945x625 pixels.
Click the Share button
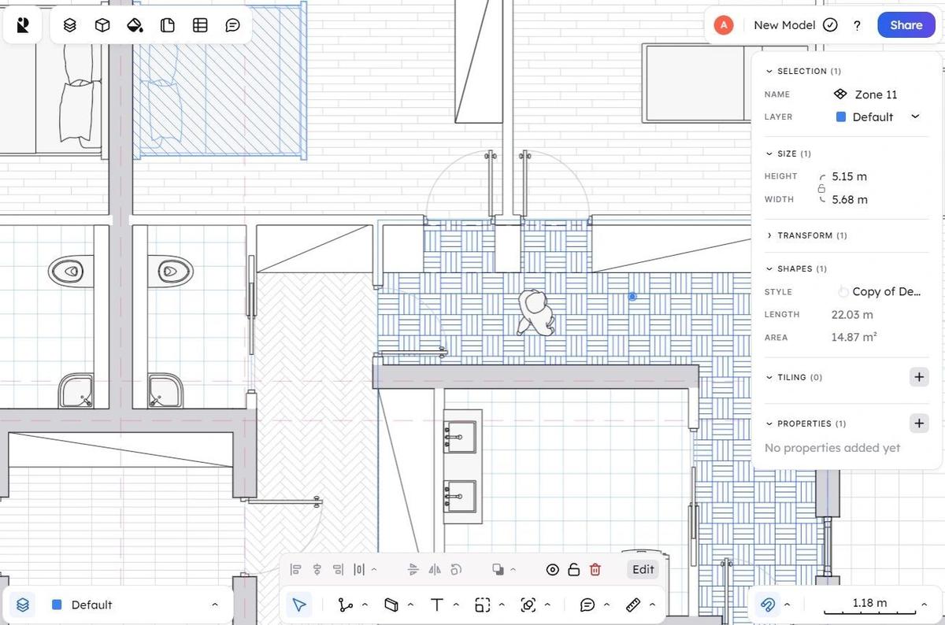pyautogui.click(x=906, y=25)
